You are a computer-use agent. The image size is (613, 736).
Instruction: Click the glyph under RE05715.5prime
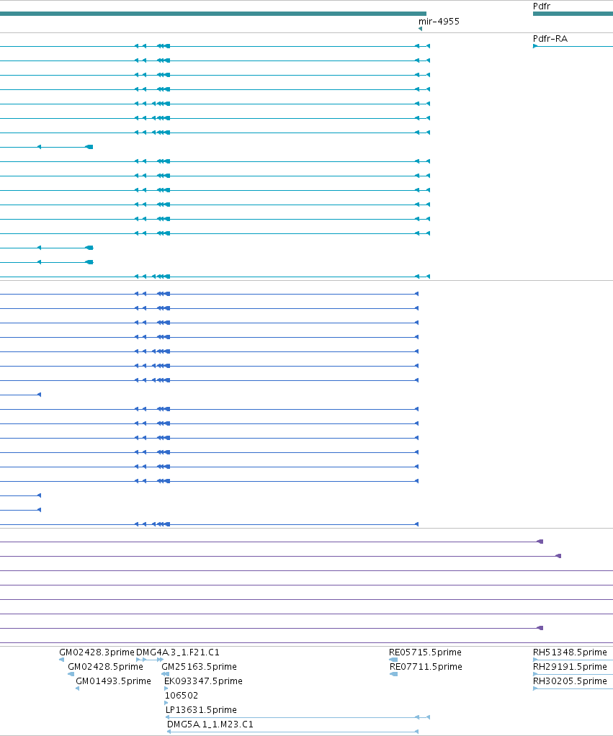click(x=393, y=660)
